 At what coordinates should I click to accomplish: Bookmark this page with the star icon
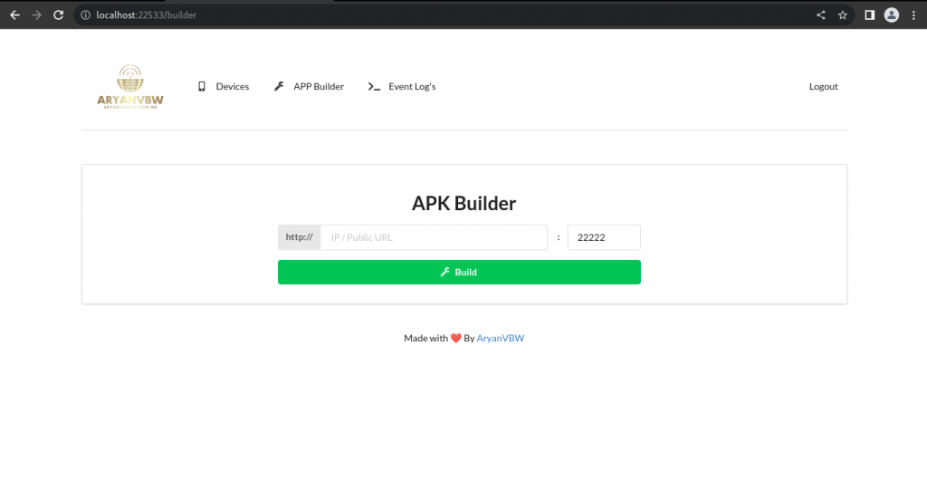click(843, 14)
